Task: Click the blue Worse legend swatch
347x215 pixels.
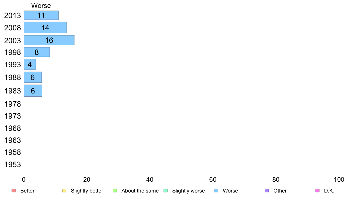Action: 216,191
